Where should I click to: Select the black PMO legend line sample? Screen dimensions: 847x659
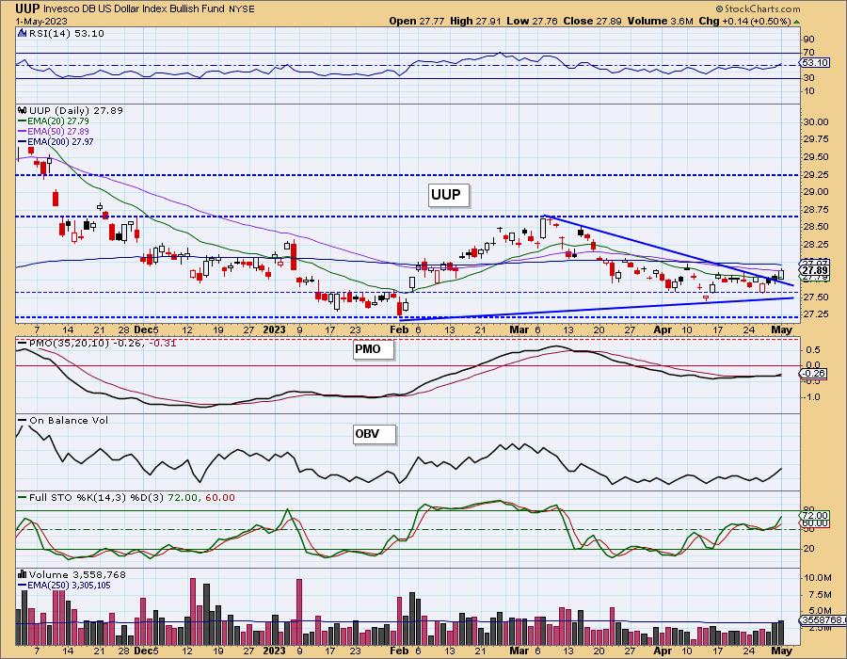(x=23, y=343)
